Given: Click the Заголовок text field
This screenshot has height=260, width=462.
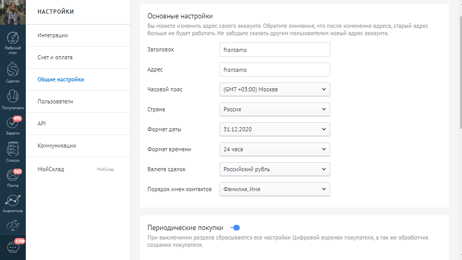Looking at the screenshot, I should [x=274, y=49].
